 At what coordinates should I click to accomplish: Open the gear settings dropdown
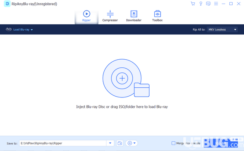pyautogui.click(x=132, y=143)
